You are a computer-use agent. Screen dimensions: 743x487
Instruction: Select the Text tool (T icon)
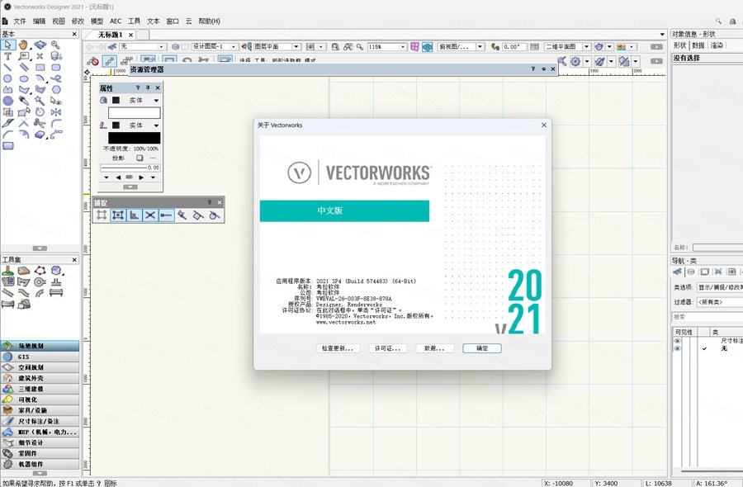tap(7, 56)
